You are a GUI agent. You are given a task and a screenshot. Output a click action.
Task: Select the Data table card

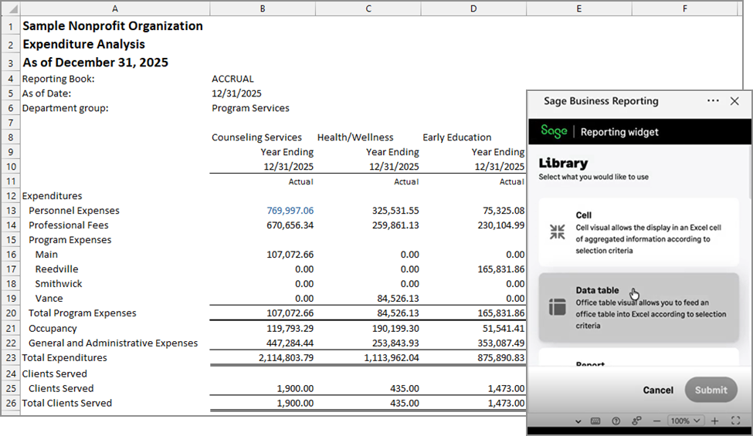(638, 307)
